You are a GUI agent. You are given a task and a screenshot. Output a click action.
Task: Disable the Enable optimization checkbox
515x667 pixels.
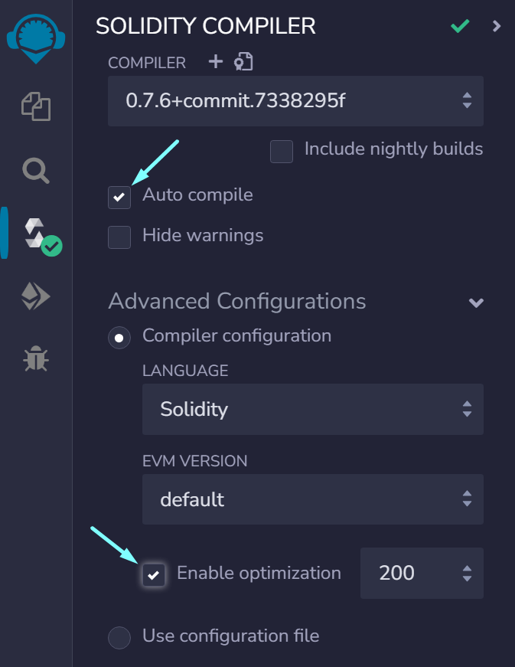pyautogui.click(x=153, y=575)
